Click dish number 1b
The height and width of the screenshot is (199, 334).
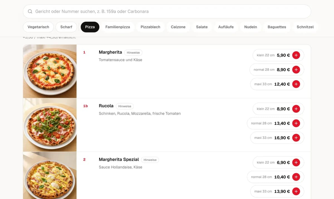[x=85, y=106]
